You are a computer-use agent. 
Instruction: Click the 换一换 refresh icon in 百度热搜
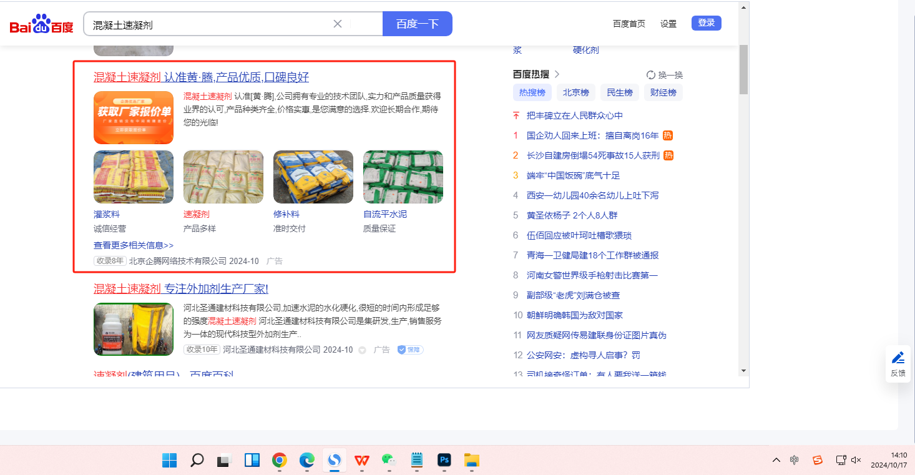pos(651,75)
